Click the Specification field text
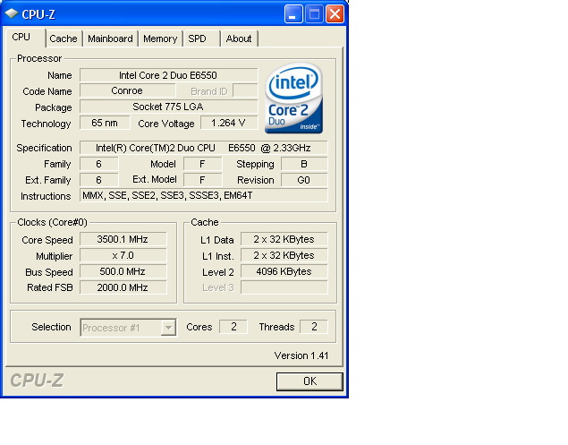The image size is (568, 445). pyautogui.click(x=203, y=148)
